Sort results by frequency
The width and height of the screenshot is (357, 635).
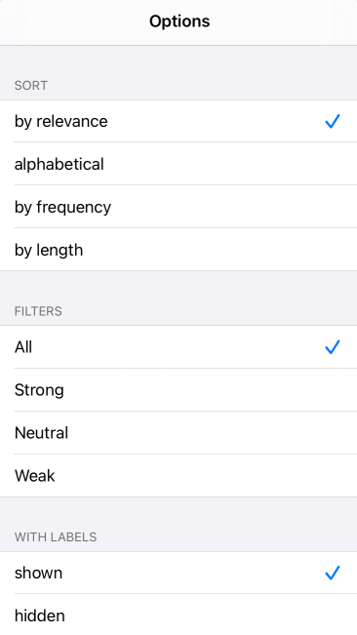coord(178,207)
